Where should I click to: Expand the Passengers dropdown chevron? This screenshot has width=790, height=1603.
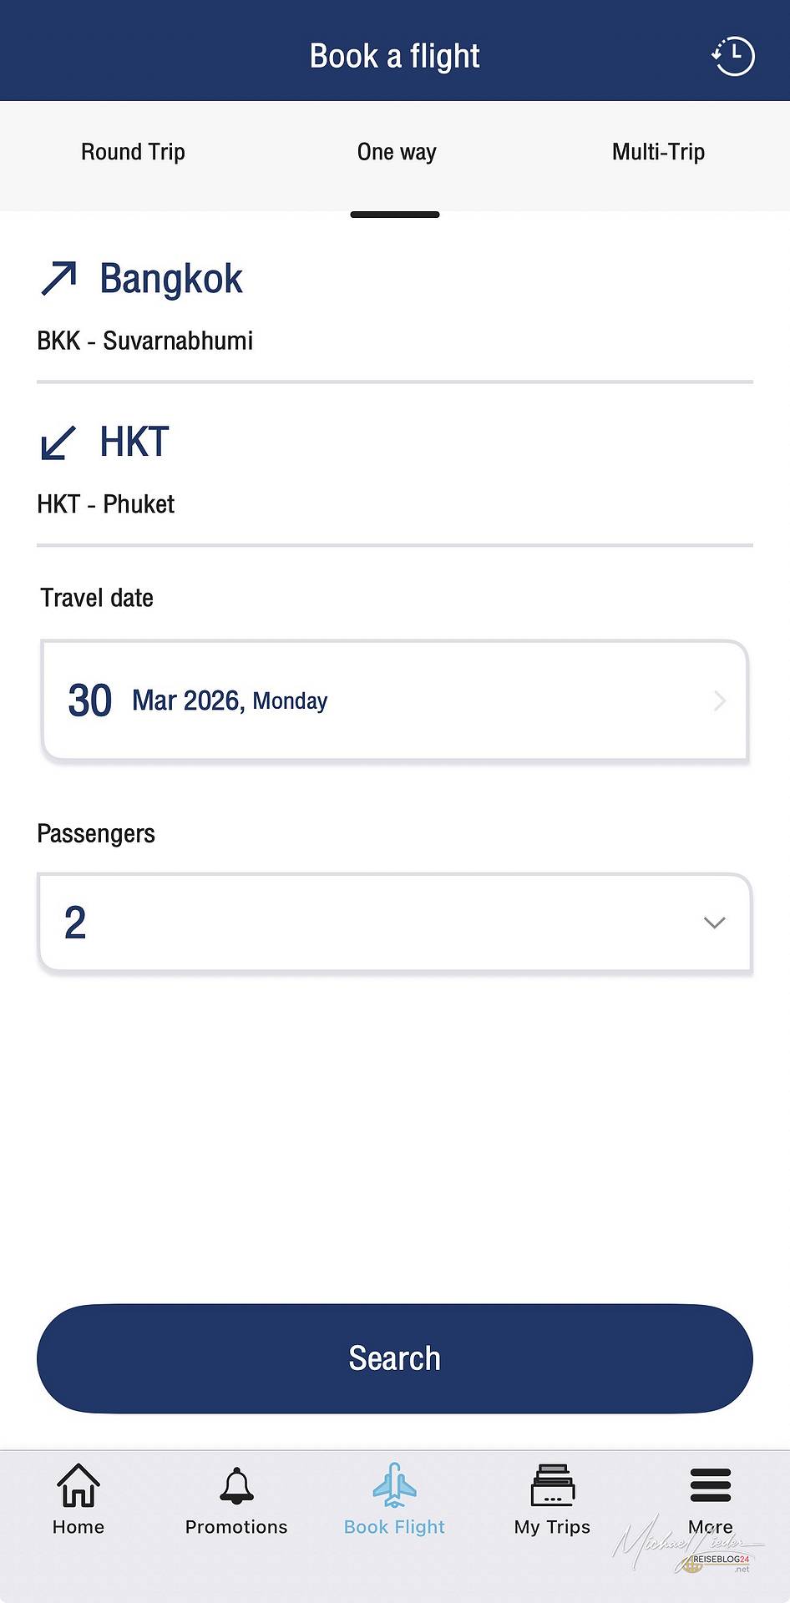tap(714, 923)
